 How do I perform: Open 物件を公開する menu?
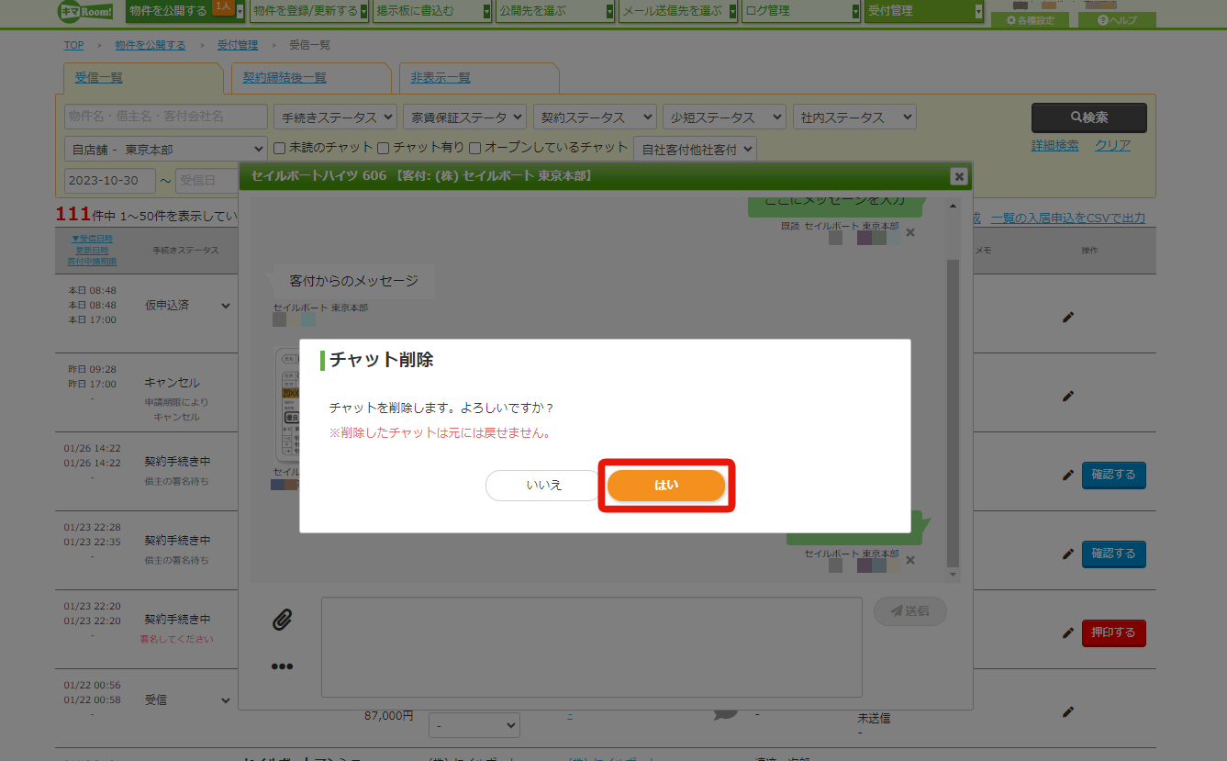click(x=186, y=11)
